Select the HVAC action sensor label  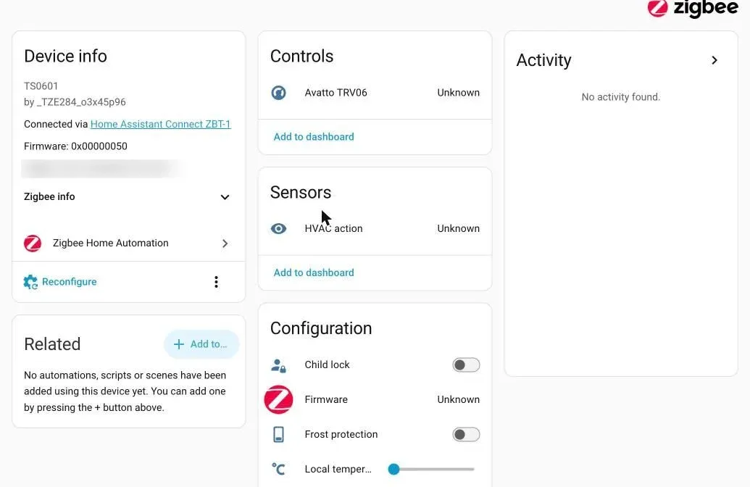[333, 229]
